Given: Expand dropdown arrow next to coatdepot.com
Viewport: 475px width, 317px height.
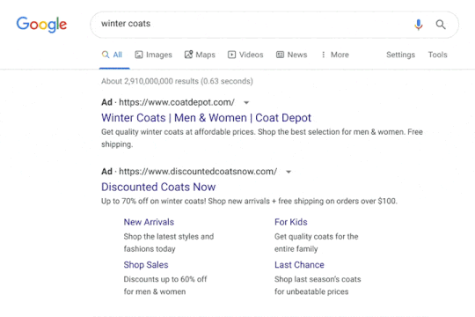Looking at the screenshot, I should coord(246,103).
